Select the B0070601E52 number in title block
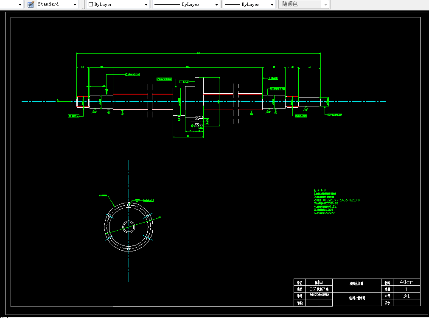Image resolution: width=429 pixels, height=318 pixels. [x=319, y=295]
